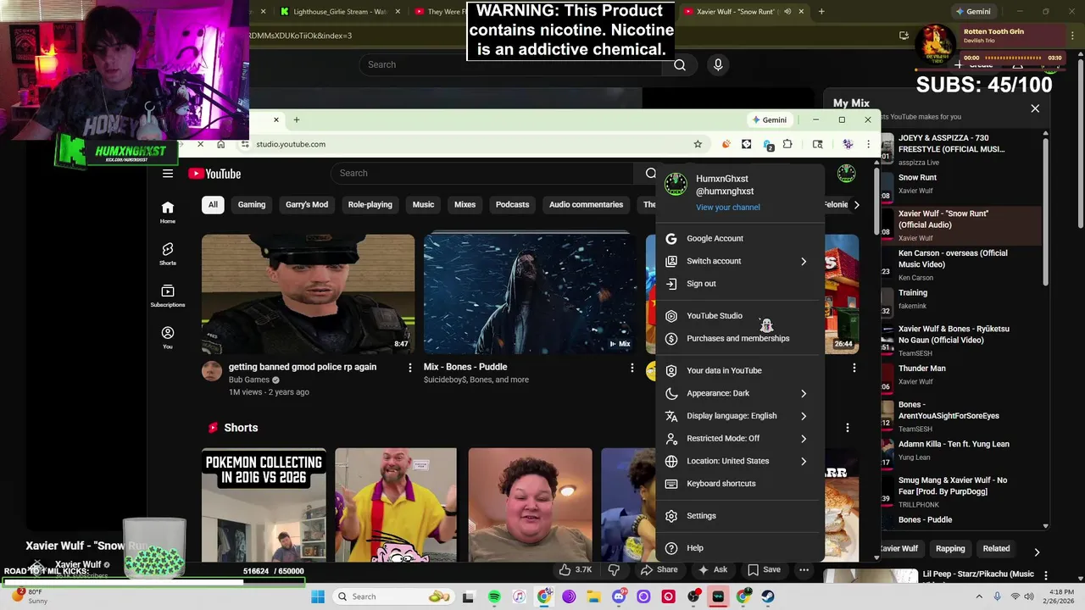The height and width of the screenshot is (610, 1085).
Task: Select the Garry's Mod filter chip
Action: pyautogui.click(x=307, y=204)
